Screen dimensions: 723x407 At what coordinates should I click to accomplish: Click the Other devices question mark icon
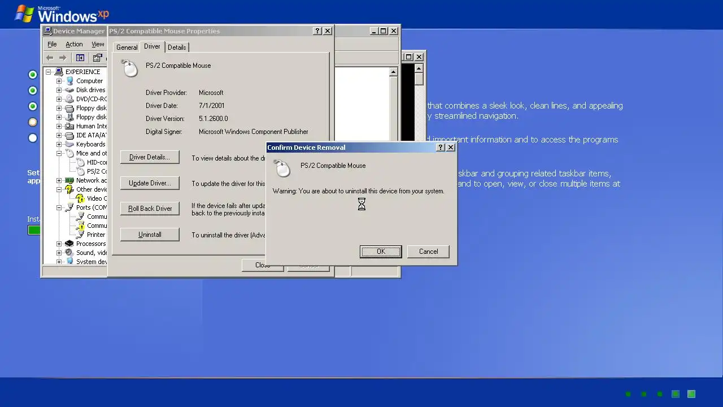click(69, 189)
